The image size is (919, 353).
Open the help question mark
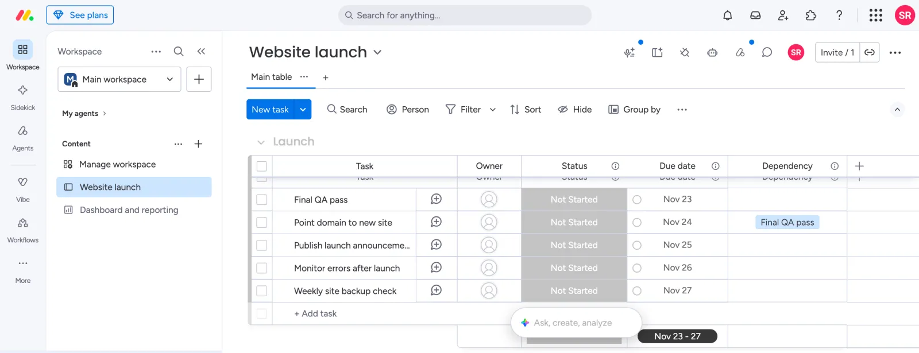[x=839, y=15]
